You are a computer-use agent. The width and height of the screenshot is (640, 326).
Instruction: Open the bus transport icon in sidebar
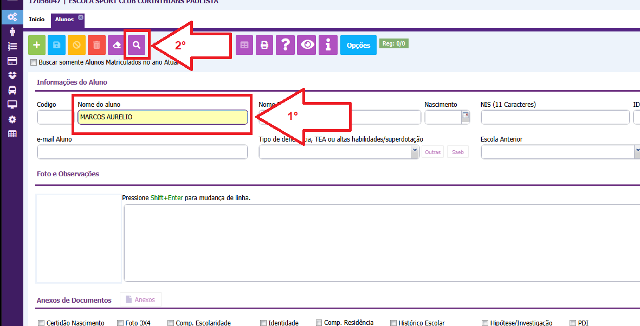coord(12,90)
